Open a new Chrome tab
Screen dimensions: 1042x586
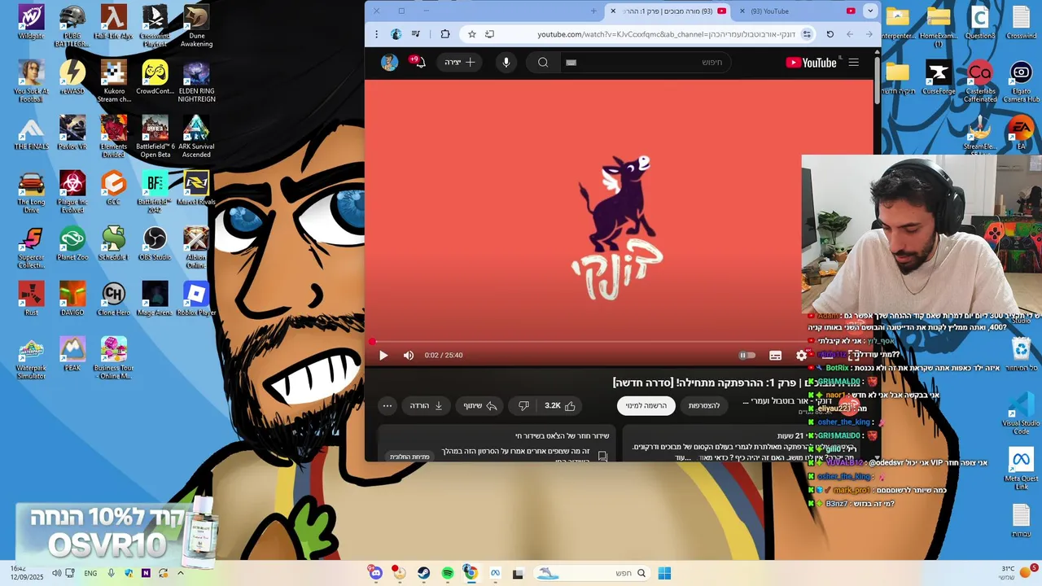593,11
